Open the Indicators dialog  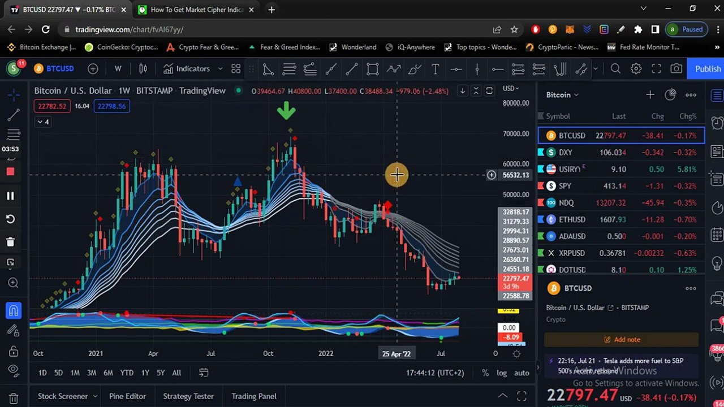coord(187,68)
